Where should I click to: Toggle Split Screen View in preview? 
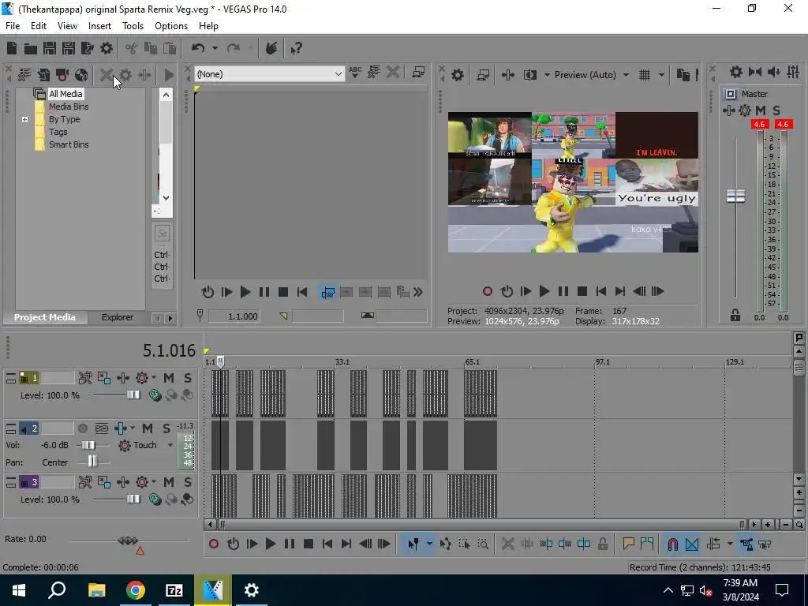point(530,75)
